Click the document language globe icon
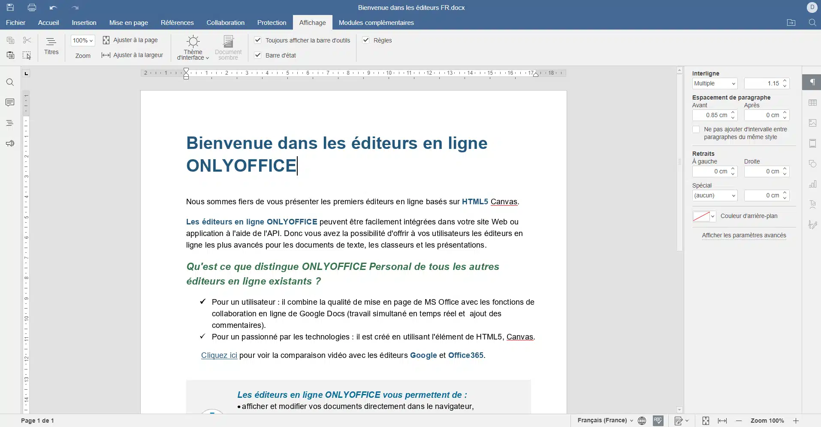 point(642,421)
